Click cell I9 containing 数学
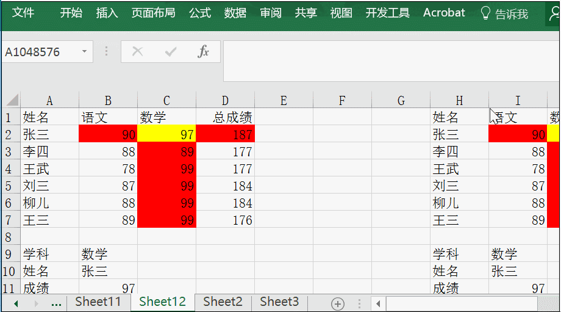Screen dimensions: 561x312 tap(518, 254)
